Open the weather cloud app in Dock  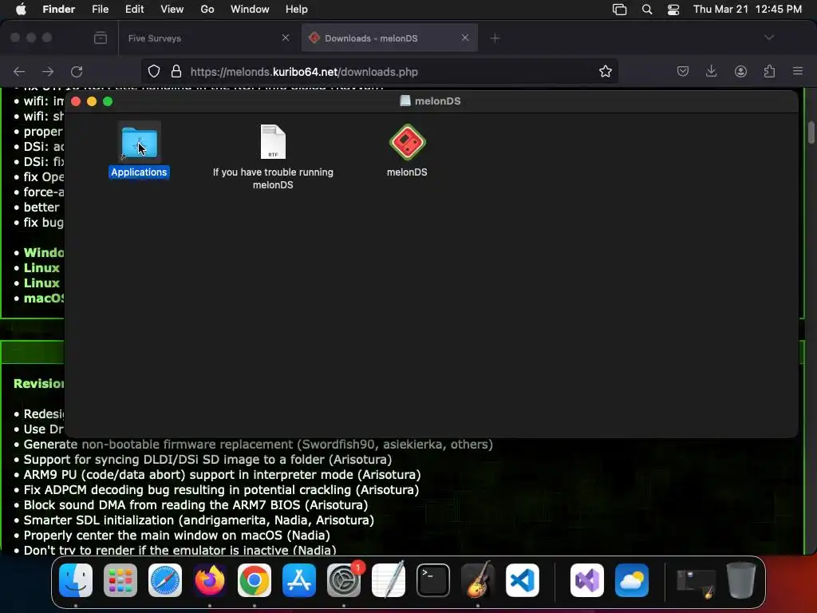pyautogui.click(x=632, y=580)
